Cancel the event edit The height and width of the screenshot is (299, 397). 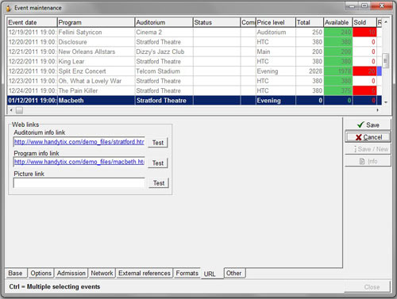click(368, 137)
